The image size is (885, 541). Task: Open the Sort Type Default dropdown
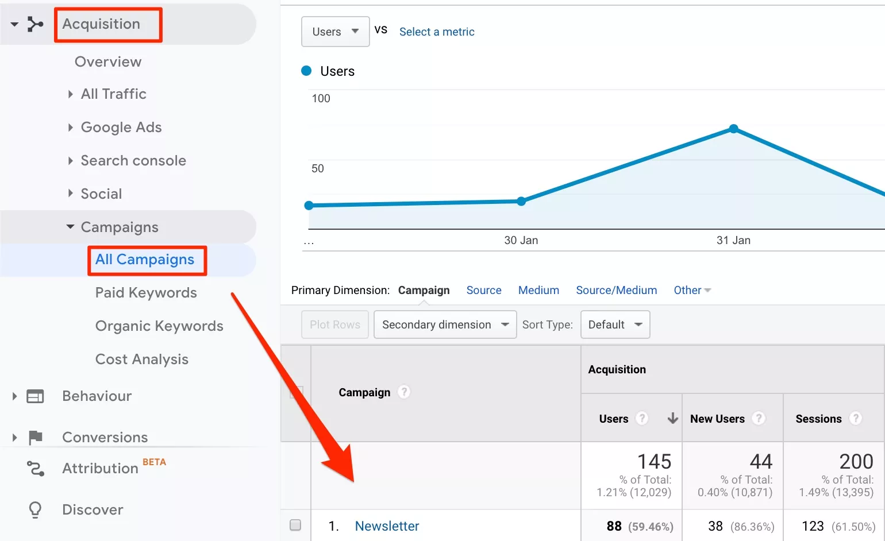tap(615, 324)
